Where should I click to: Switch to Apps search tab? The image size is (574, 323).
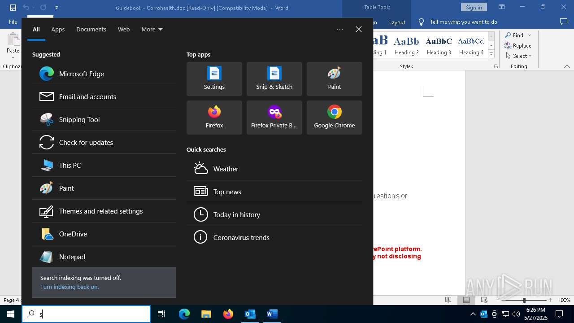click(x=58, y=29)
